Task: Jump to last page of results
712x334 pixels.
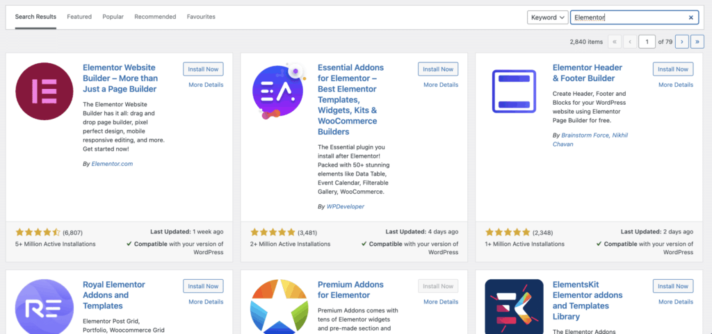Action: 697,42
